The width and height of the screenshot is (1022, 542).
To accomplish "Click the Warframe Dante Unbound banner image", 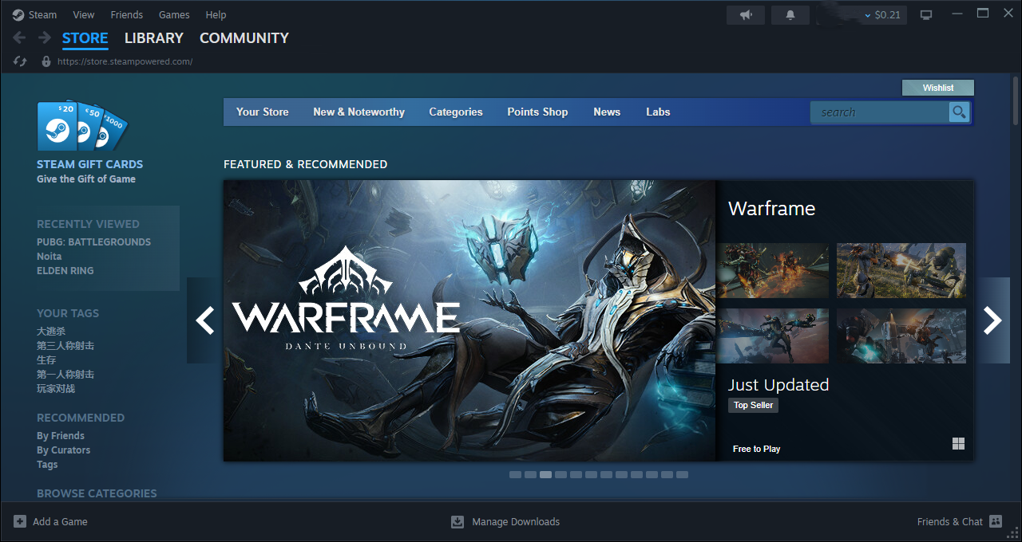I will click(x=469, y=320).
